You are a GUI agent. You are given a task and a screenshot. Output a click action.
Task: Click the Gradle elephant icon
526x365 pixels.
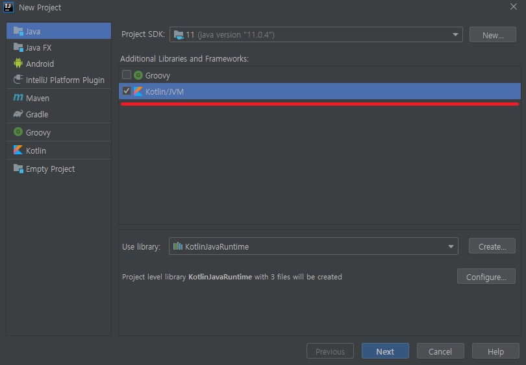pyautogui.click(x=18, y=114)
